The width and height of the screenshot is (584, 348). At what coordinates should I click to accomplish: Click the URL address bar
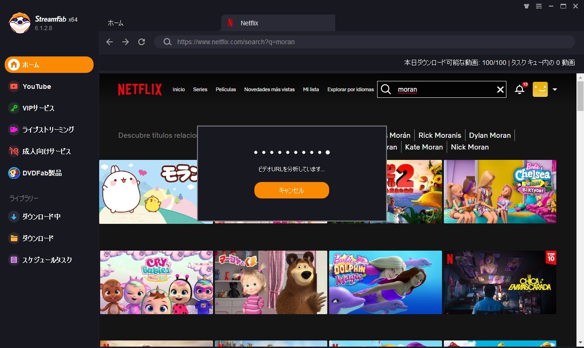tap(364, 42)
